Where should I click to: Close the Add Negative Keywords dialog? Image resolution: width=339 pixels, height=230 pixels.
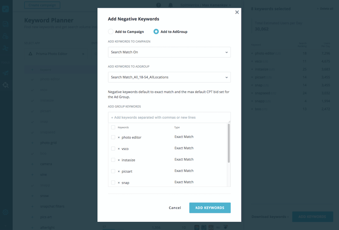pyautogui.click(x=237, y=12)
